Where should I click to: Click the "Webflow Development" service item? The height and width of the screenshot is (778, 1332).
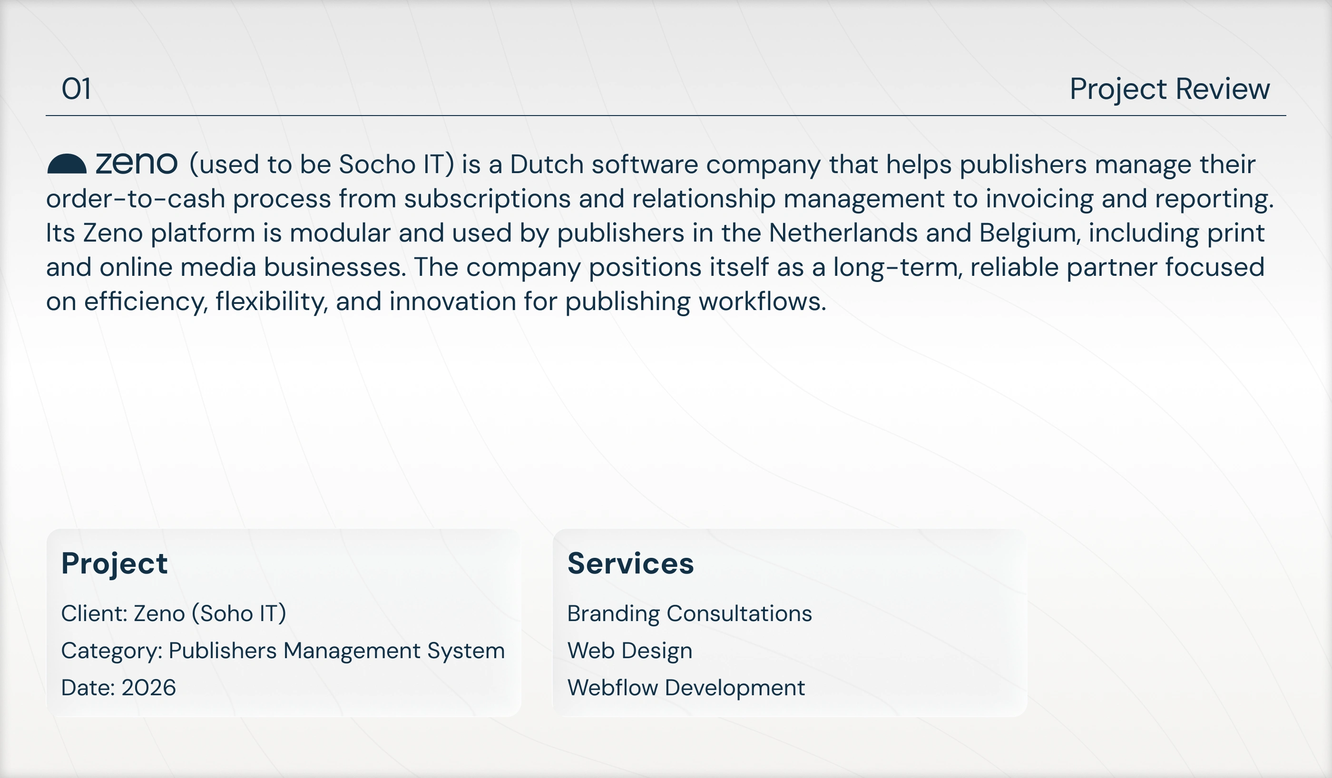pyautogui.click(x=686, y=688)
